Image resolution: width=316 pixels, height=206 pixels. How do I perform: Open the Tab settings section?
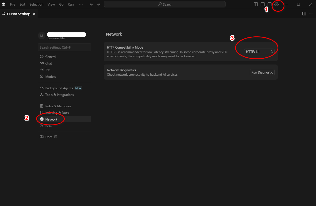(64, 70)
